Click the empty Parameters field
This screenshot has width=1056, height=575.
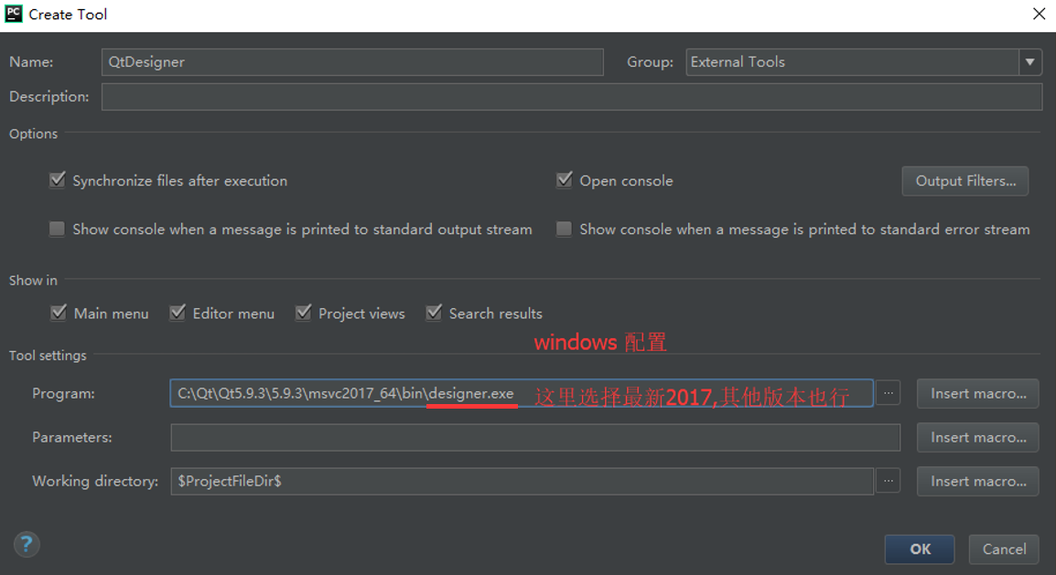(x=535, y=438)
